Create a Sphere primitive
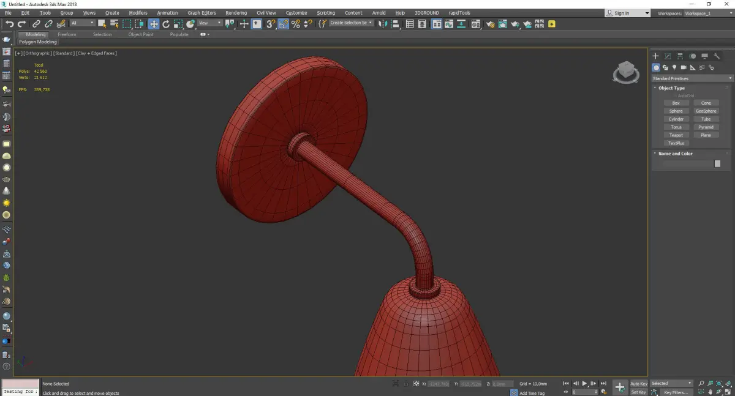The height and width of the screenshot is (396, 735). (x=676, y=111)
